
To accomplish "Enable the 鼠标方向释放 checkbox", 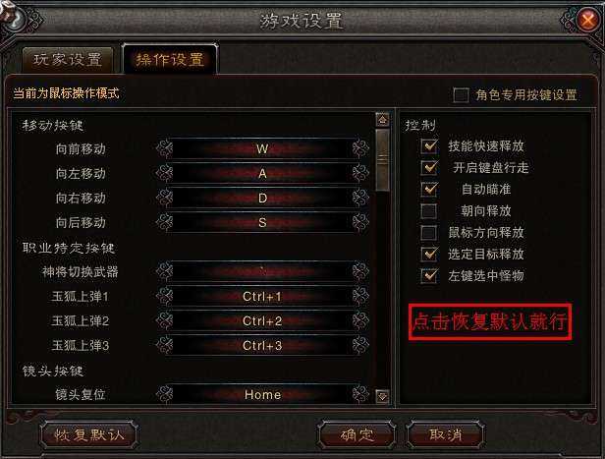I will pyautogui.click(x=428, y=232).
